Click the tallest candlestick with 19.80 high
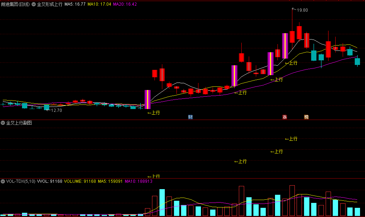This screenshot has height=217, width=365. click(292, 37)
